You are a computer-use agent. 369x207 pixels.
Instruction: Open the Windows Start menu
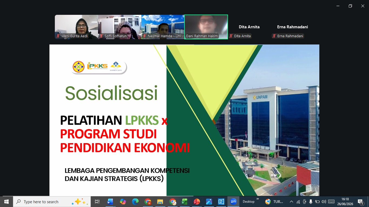pos(6,202)
